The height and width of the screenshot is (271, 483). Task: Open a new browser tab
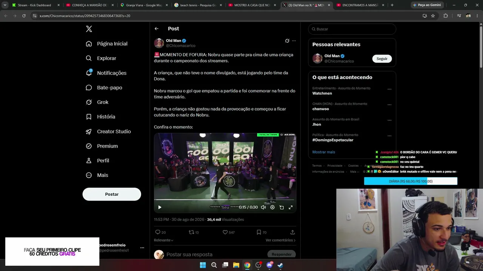click(x=392, y=5)
